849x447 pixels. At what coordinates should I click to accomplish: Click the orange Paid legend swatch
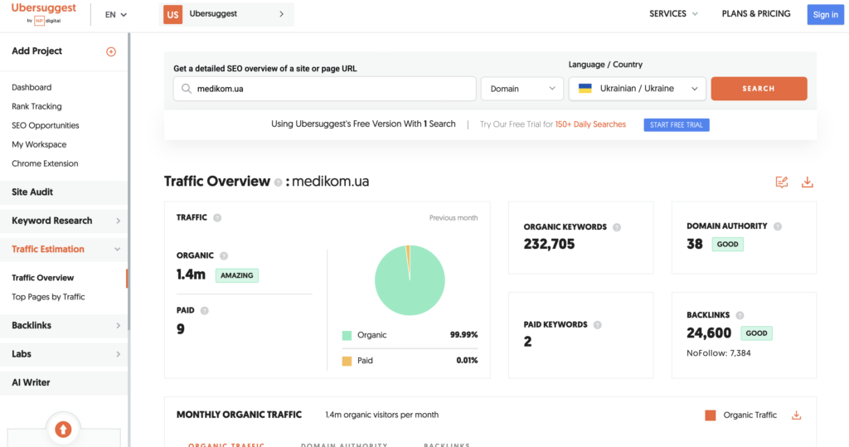coord(347,361)
